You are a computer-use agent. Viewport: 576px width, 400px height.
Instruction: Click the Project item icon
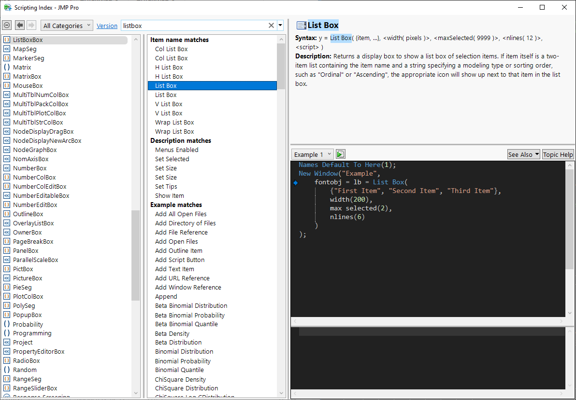(x=7, y=343)
